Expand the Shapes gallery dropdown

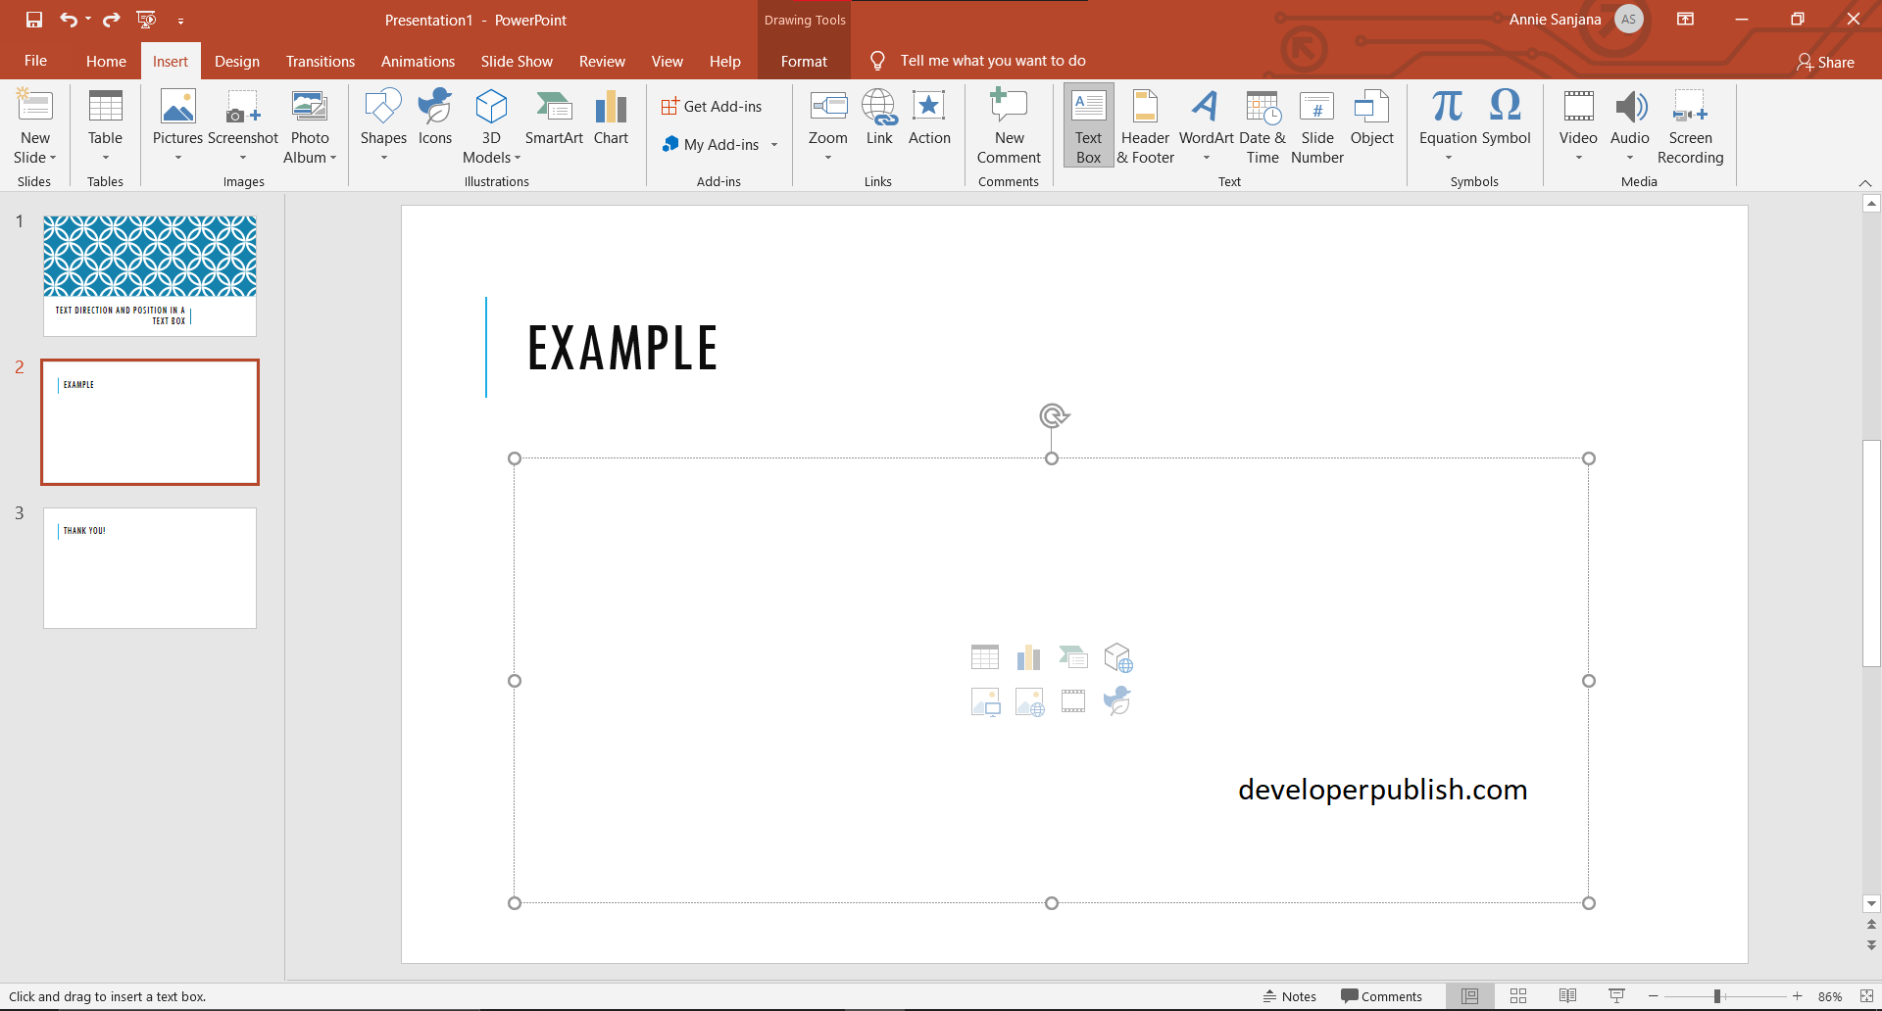383,157
